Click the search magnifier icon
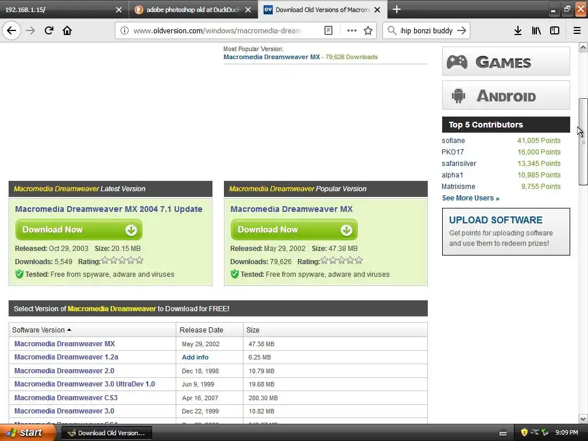 392,30
